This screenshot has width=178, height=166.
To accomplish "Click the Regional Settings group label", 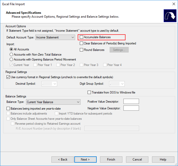I will tap(16, 72).
